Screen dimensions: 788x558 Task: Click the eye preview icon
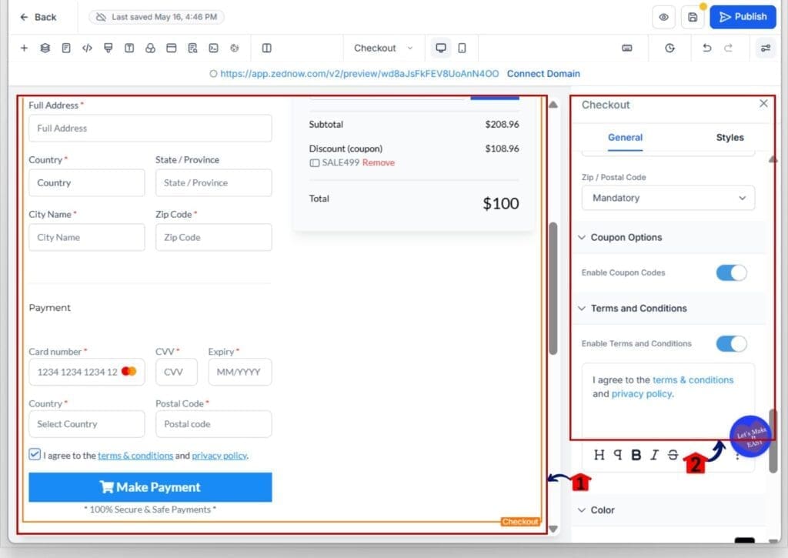click(663, 16)
